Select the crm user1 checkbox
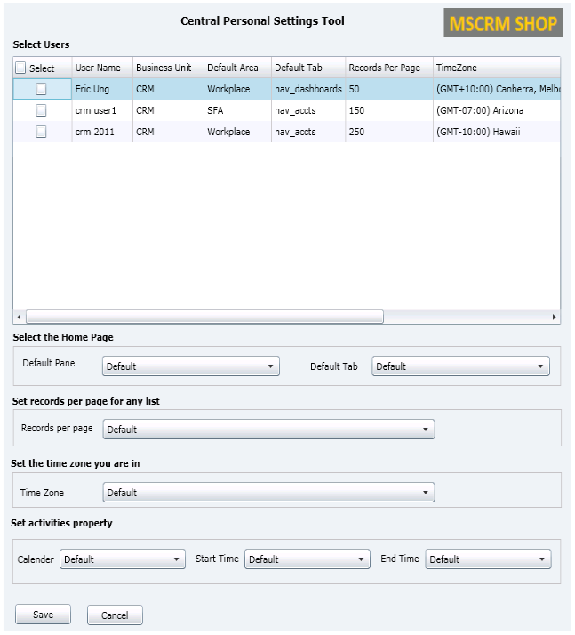This screenshot has height=635, width=575. click(x=41, y=110)
